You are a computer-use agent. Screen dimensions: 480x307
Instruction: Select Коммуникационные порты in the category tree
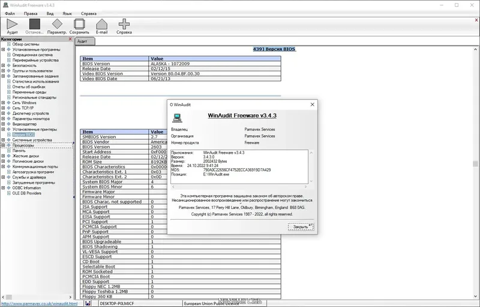(35, 166)
